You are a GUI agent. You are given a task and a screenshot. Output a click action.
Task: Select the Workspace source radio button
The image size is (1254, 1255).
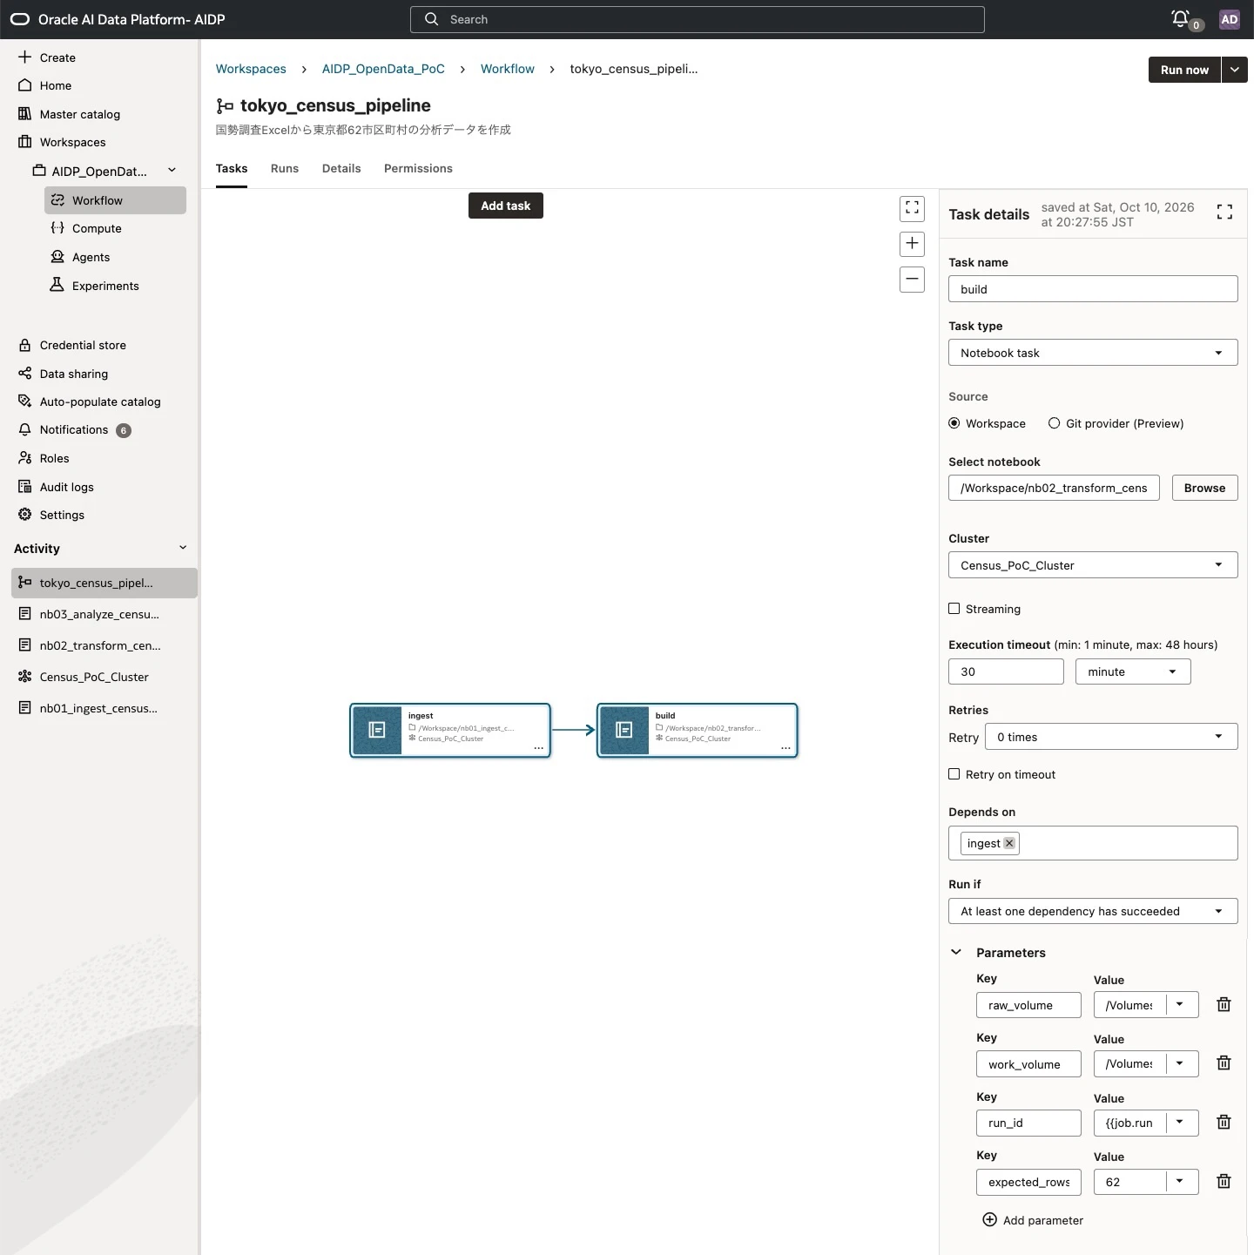[954, 423]
